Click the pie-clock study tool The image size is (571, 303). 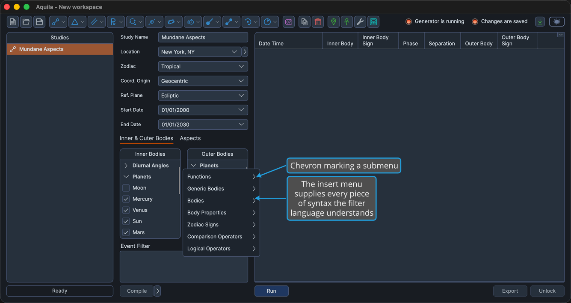tap(269, 22)
